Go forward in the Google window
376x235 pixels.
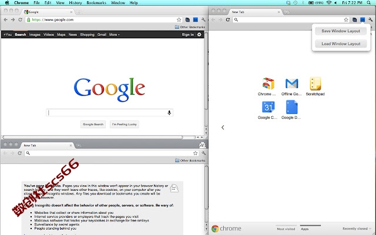13,20
